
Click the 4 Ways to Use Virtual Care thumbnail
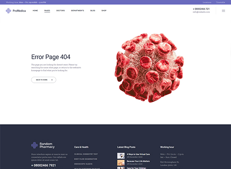click(121, 156)
